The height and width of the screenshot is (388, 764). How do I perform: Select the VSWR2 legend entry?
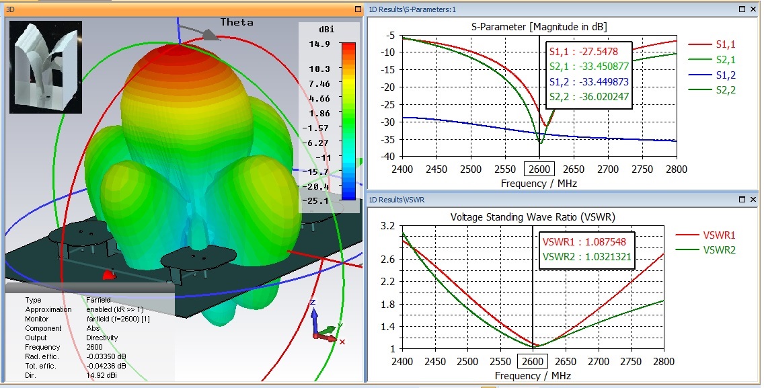tap(705, 250)
